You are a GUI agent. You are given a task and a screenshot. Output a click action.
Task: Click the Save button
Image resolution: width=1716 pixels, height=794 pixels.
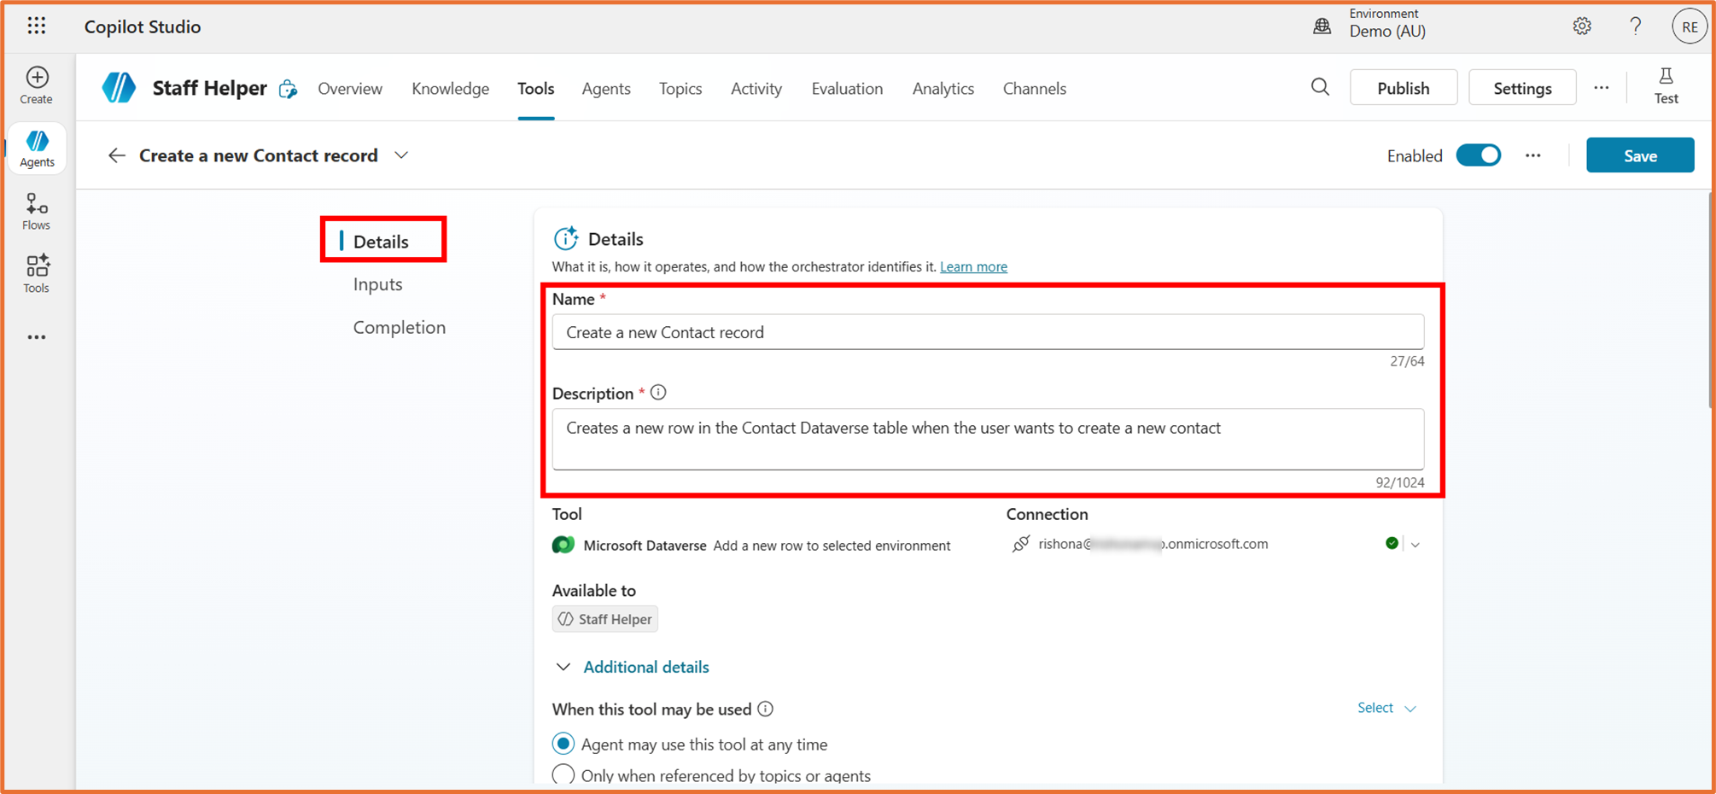tap(1639, 155)
